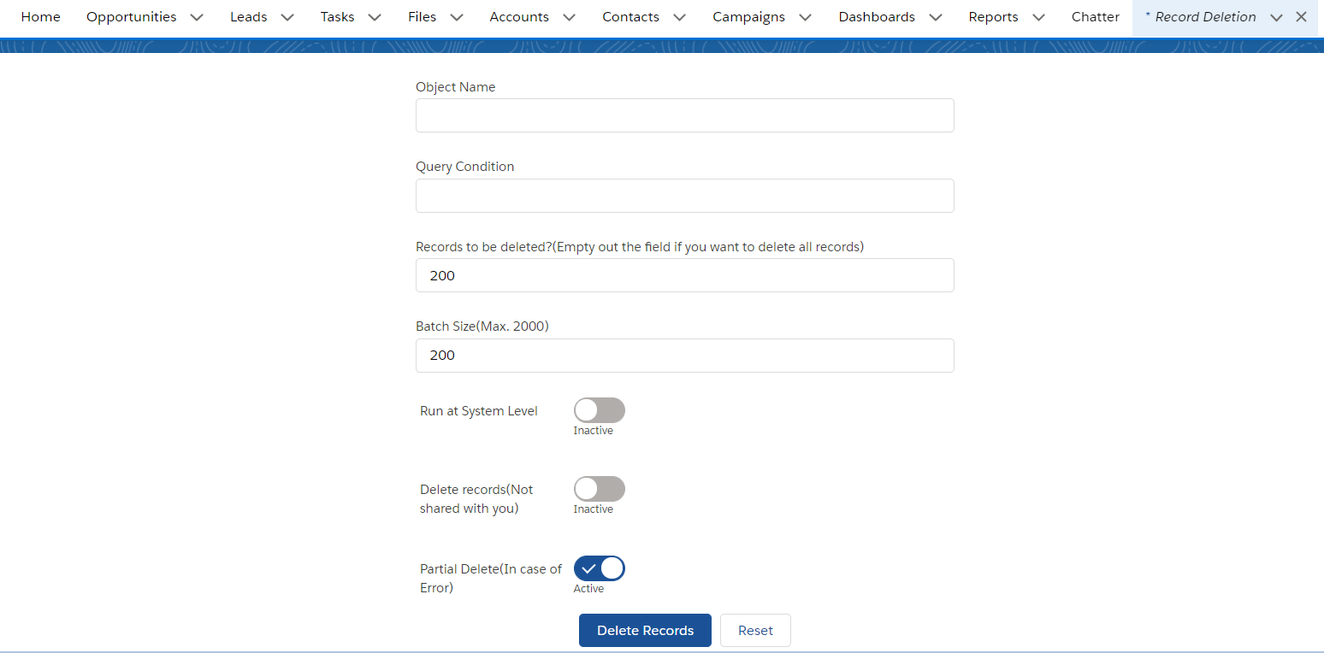
Task: Close the Record Deletion tab
Action: click(x=1301, y=16)
